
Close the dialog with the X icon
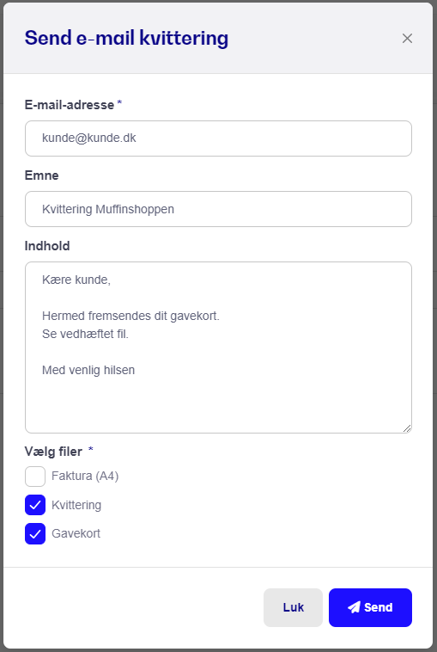tap(407, 38)
